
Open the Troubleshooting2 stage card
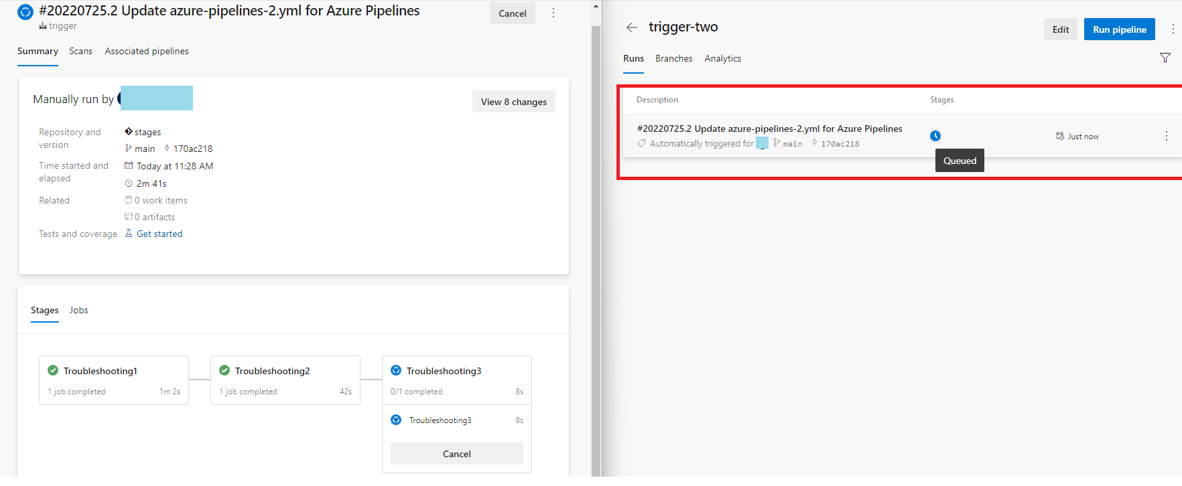pos(285,380)
